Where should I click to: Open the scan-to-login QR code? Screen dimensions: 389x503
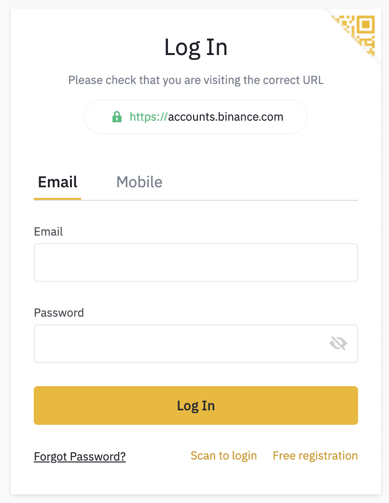point(223,455)
